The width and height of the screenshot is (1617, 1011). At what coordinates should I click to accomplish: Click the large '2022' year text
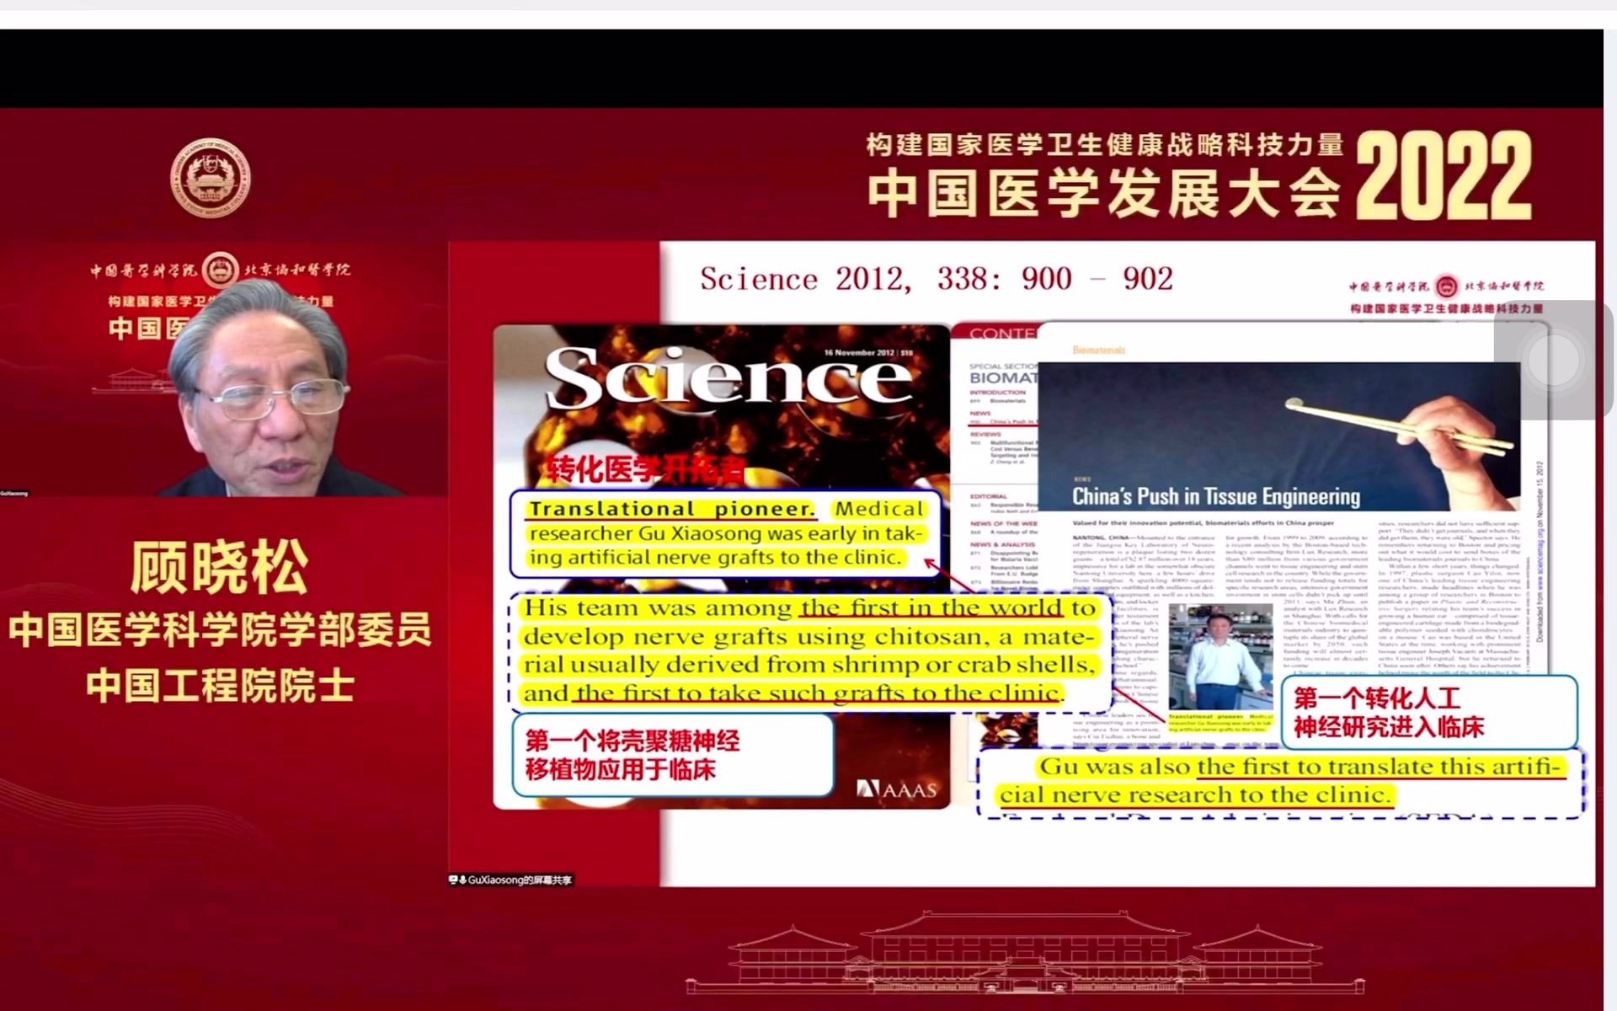1444,176
